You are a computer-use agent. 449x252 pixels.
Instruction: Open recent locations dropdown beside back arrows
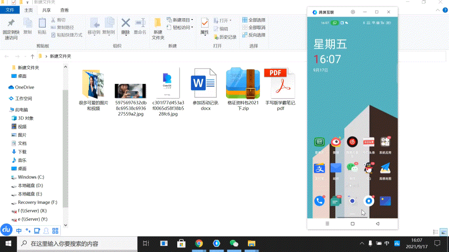click(x=25, y=56)
